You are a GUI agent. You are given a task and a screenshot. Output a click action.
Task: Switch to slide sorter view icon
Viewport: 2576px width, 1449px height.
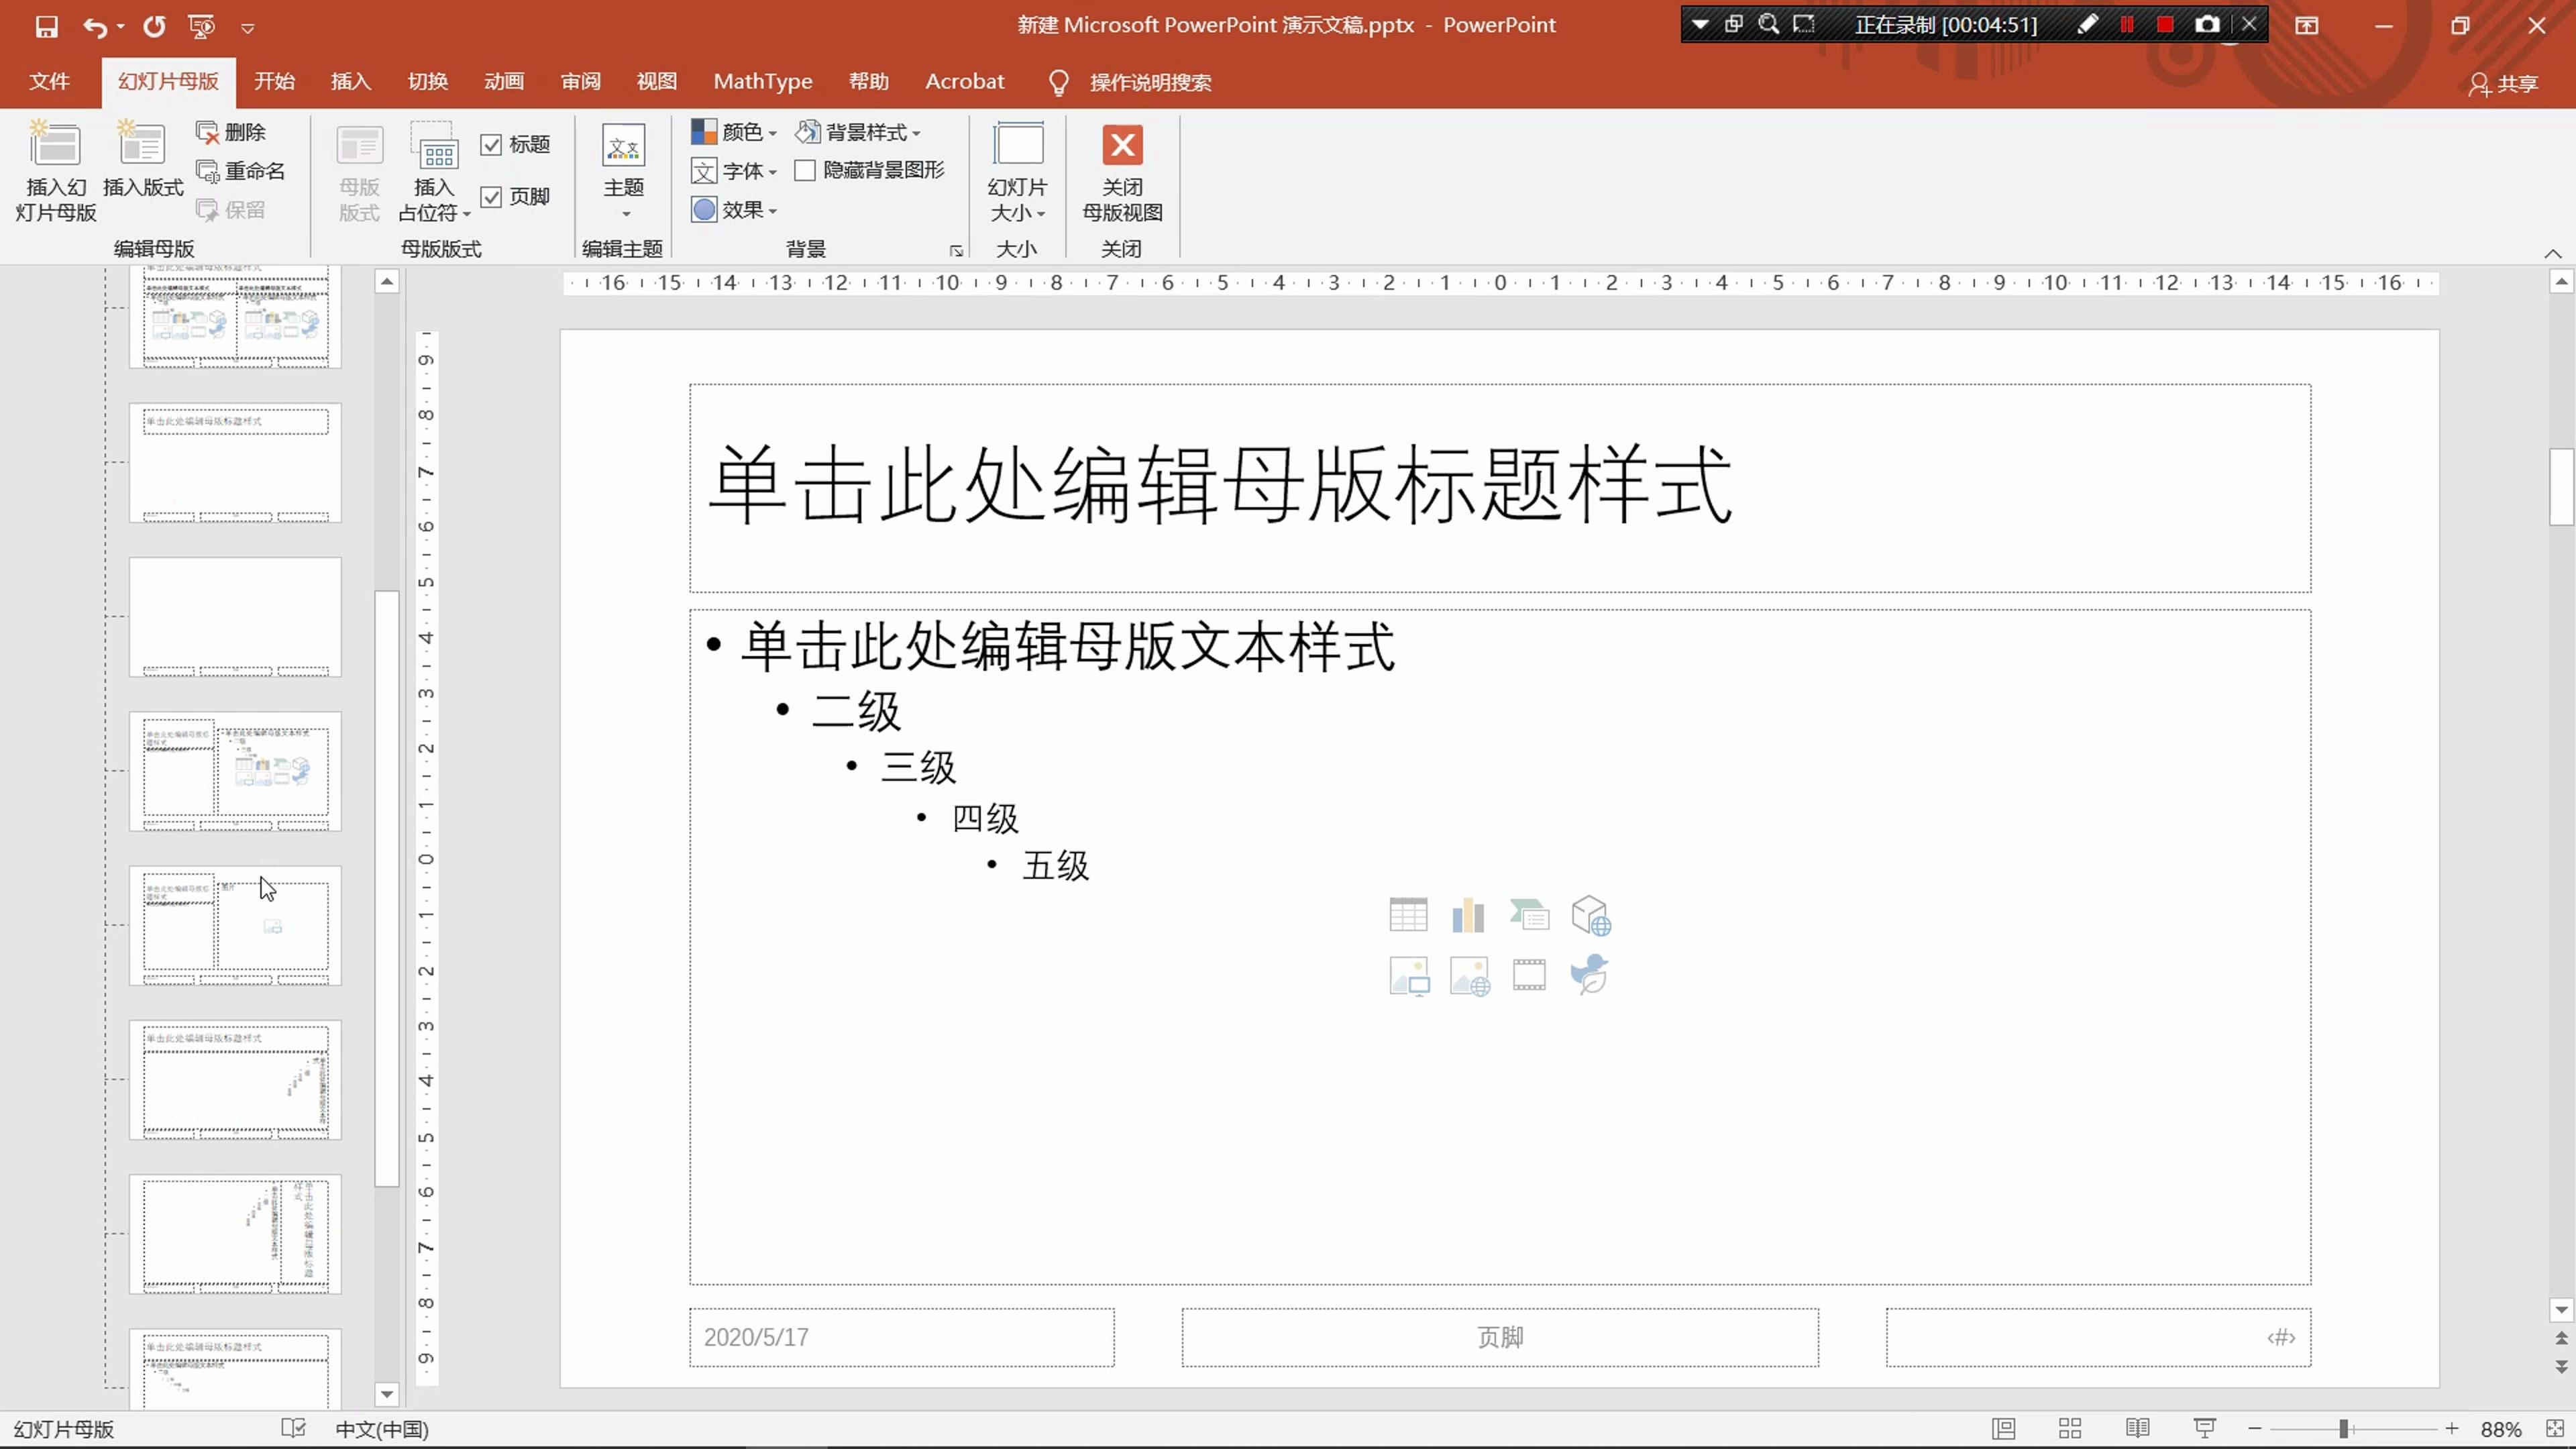coord(2070,1428)
